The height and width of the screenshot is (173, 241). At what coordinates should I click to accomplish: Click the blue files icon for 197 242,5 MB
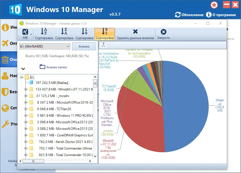pyautogui.click(x=31, y=83)
